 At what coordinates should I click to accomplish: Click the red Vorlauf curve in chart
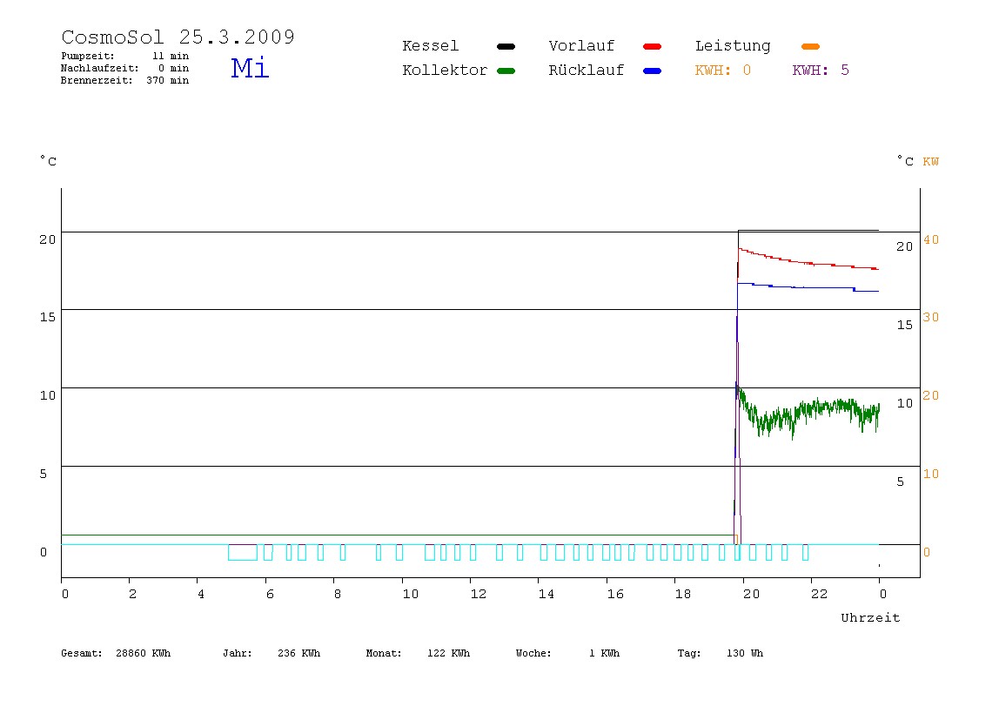[x=809, y=263]
